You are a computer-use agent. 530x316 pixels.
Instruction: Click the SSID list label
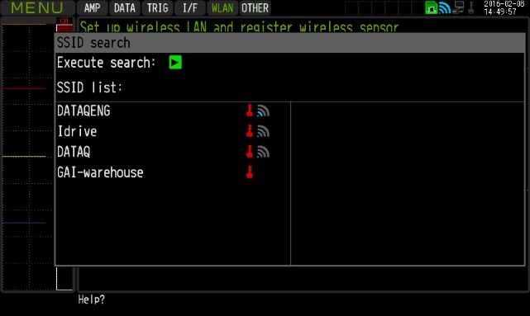(x=89, y=87)
